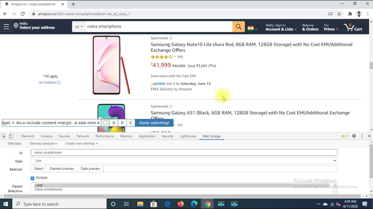
Task: Click the Data preview button
Action: pyautogui.click(x=90, y=169)
